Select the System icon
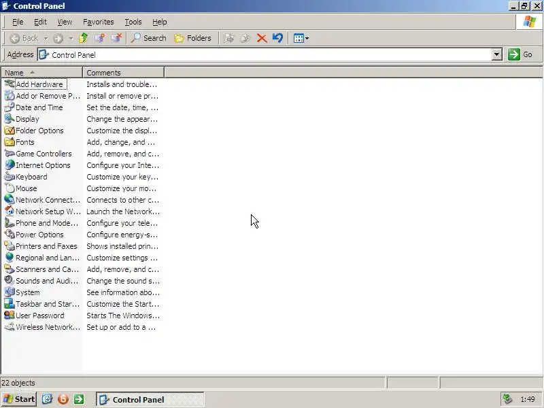 point(10,292)
